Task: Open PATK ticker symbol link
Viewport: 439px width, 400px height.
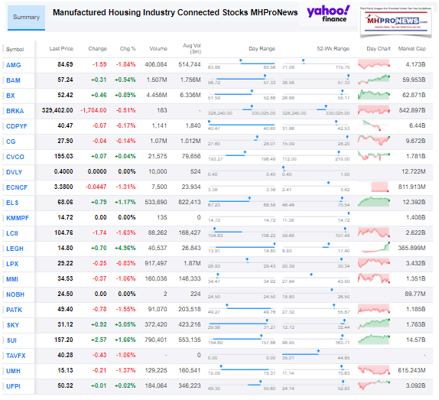Action: click(x=14, y=310)
